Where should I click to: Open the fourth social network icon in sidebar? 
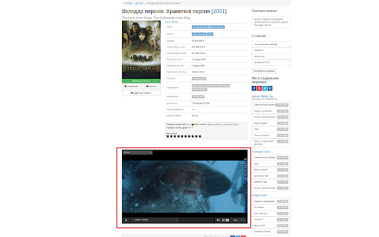270,88
